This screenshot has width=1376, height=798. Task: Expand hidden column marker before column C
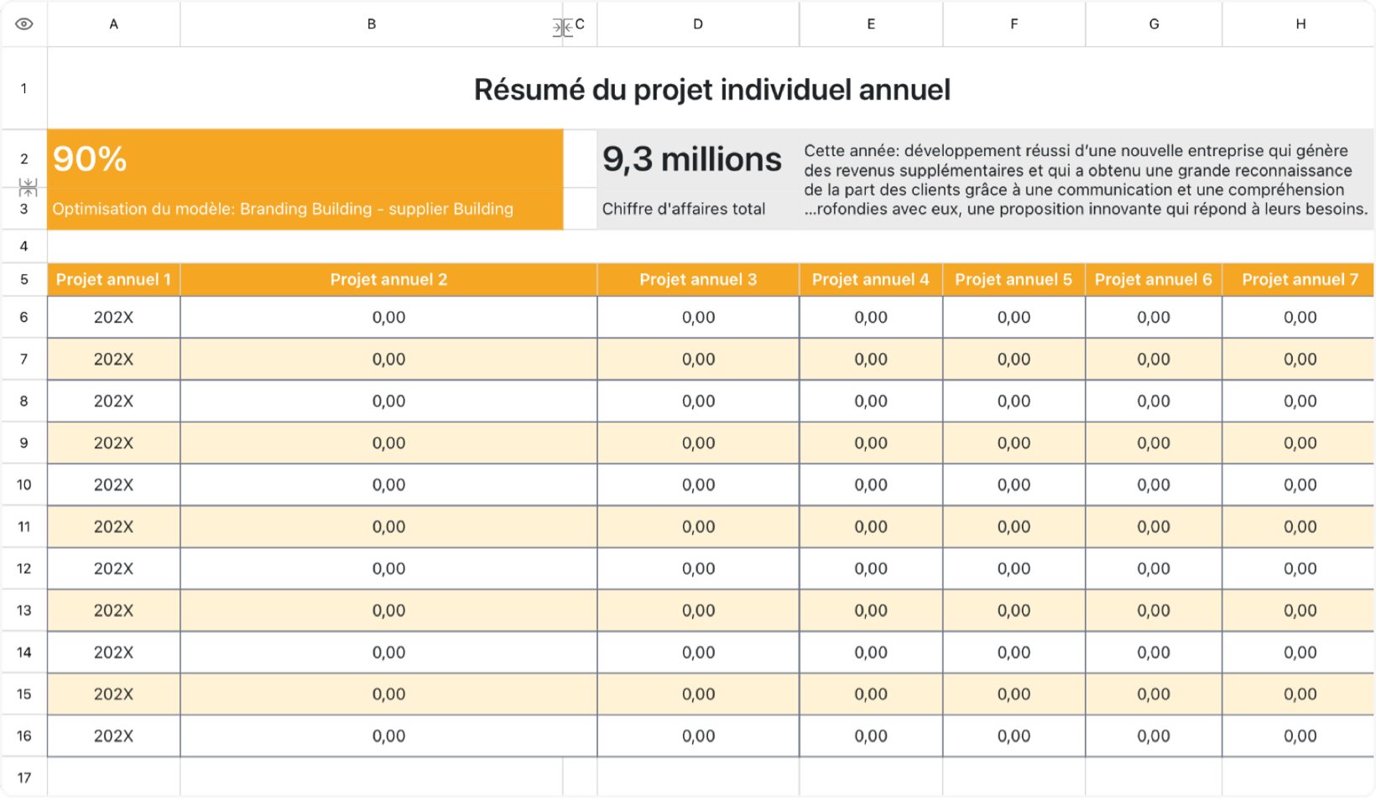[562, 28]
